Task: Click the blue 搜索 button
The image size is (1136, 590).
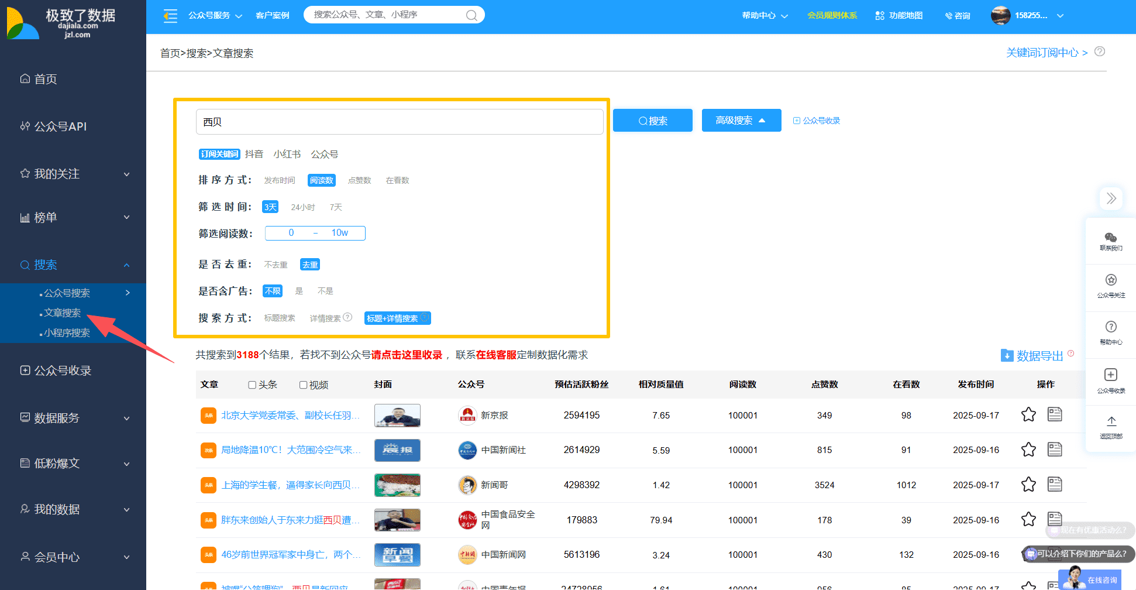Action: (653, 120)
